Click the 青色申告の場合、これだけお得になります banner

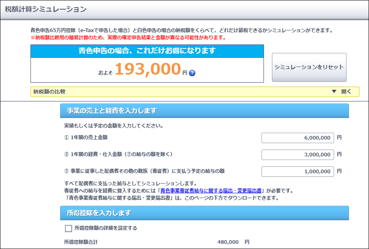point(147,51)
